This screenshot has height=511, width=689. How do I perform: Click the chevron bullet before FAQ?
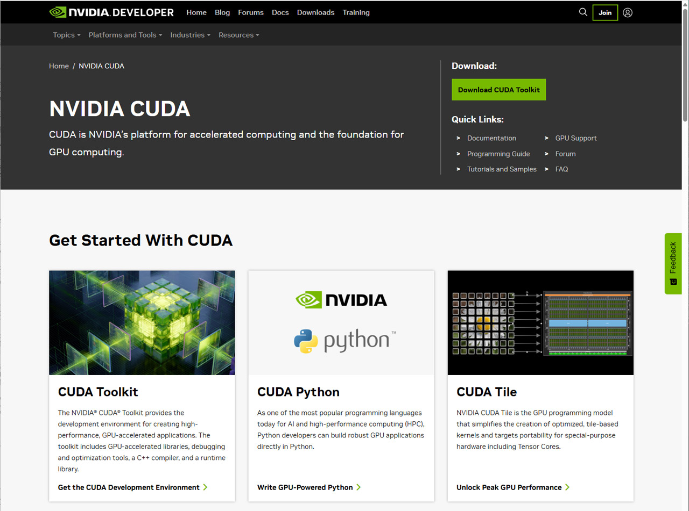click(546, 169)
